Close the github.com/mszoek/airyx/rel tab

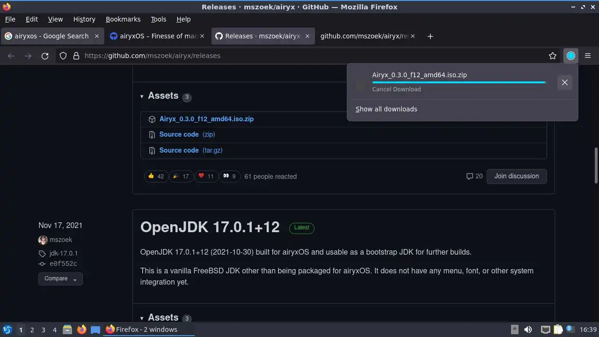click(413, 36)
